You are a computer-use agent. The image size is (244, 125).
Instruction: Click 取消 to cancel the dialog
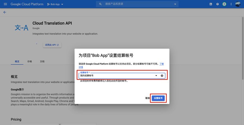click(147, 98)
